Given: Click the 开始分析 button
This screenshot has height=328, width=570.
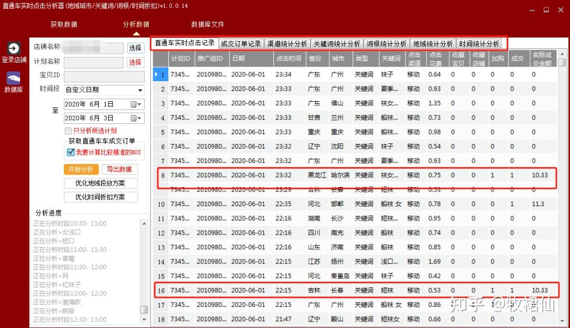Looking at the screenshot, I should [81, 169].
